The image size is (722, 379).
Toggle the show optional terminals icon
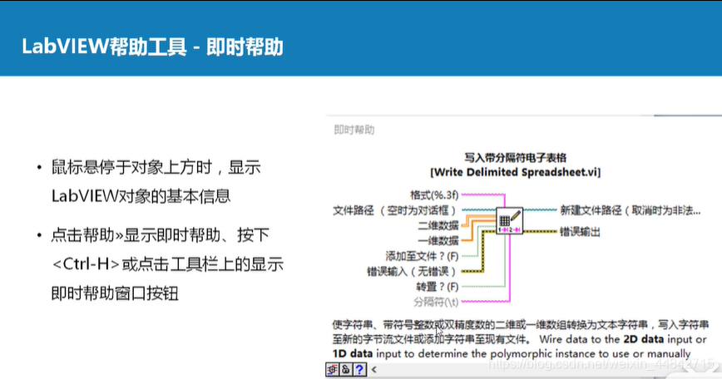pyautogui.click(x=332, y=369)
